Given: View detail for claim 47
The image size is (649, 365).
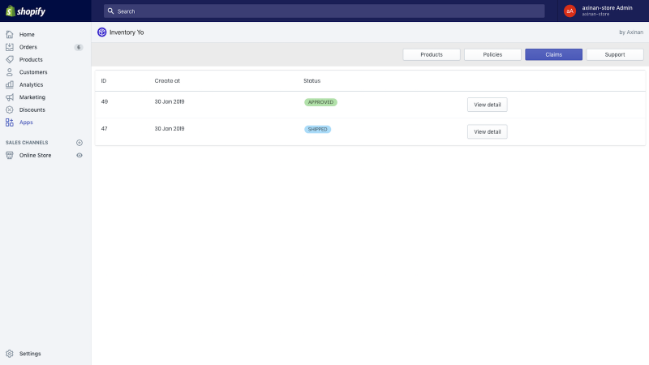Looking at the screenshot, I should 488,131.
